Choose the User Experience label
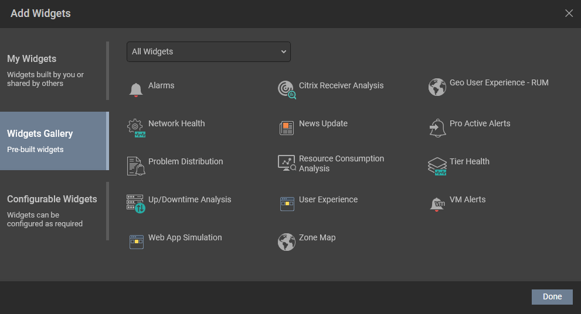Image resolution: width=581 pixels, height=314 pixels. (x=328, y=199)
